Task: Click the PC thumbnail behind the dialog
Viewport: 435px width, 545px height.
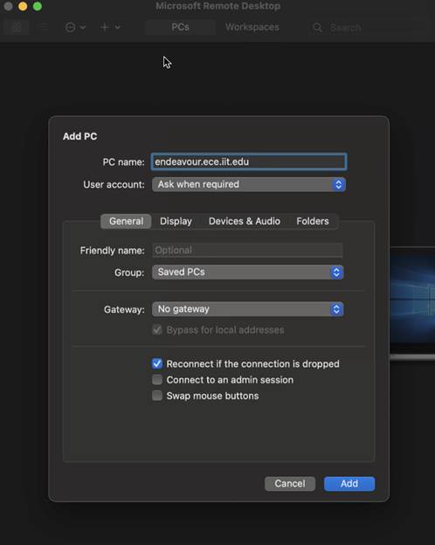Action: click(412, 302)
